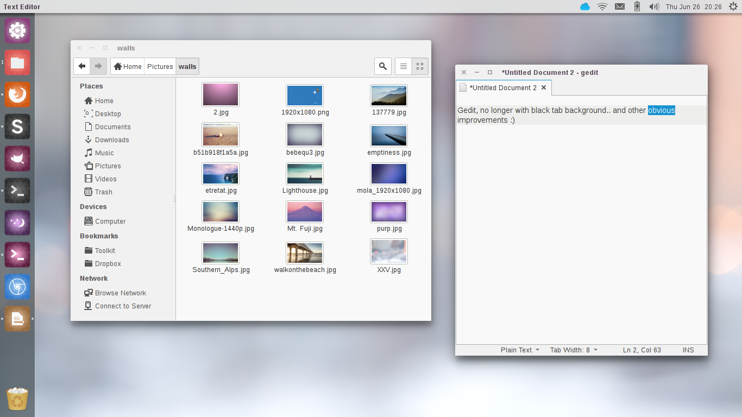This screenshot has height=417, width=742.
Task: Click Ln 2, Col 63 status indicator
Action: point(642,350)
